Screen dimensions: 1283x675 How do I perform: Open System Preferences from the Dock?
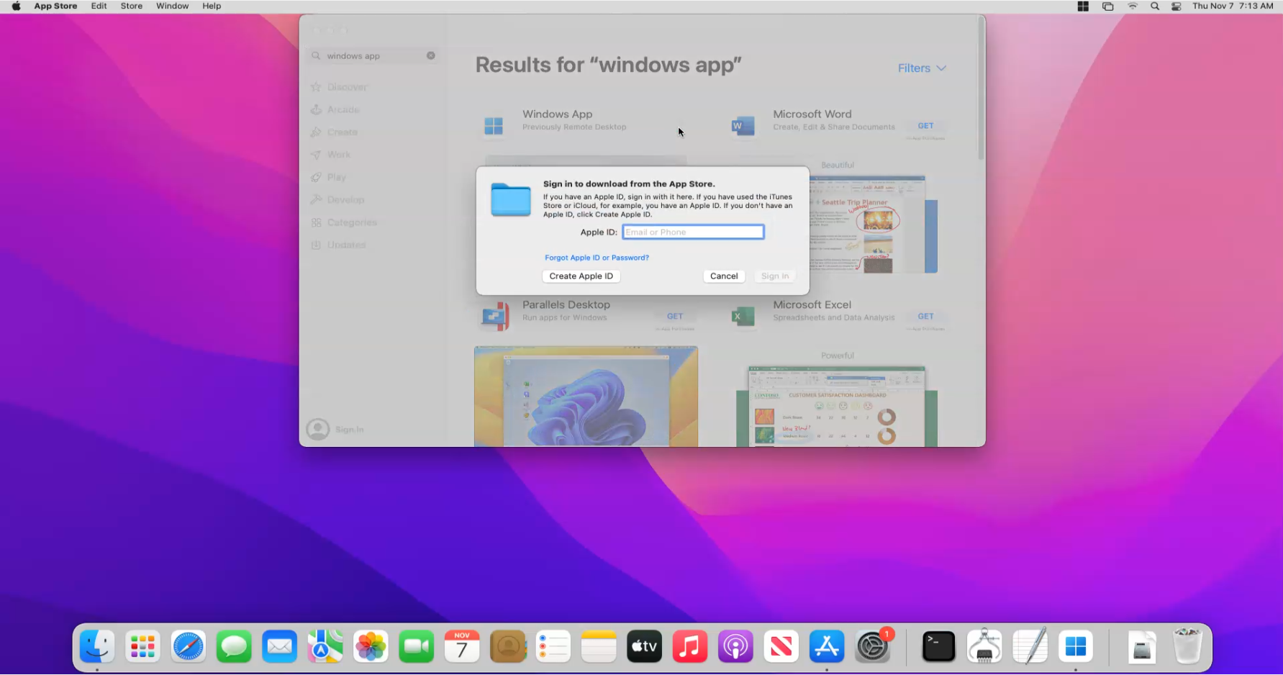coord(872,647)
